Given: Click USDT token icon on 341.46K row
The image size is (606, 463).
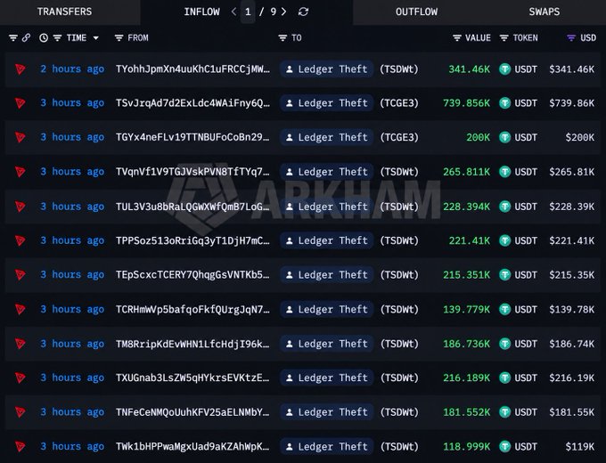Looking at the screenshot, I should point(504,69).
